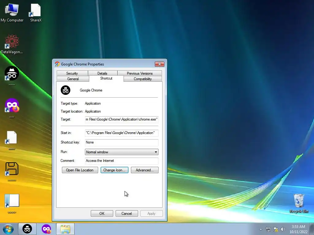Click into the Comment field
Screen dimensions: 314x235
click(x=121, y=161)
